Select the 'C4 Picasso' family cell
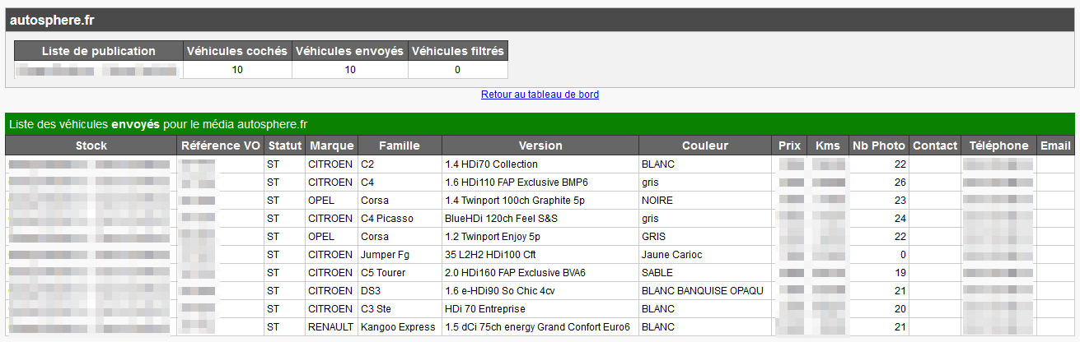 pyautogui.click(x=400, y=219)
